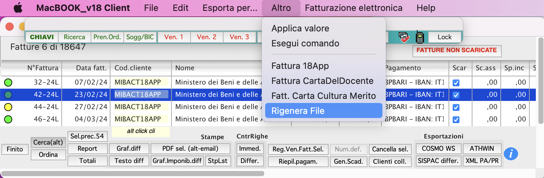
Task: Click the Gen.Scad. button
Action: [348, 161]
